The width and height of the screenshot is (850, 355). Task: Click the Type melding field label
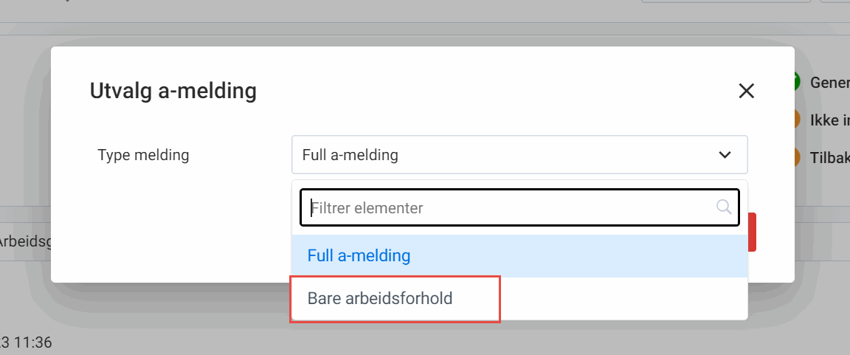click(x=143, y=155)
